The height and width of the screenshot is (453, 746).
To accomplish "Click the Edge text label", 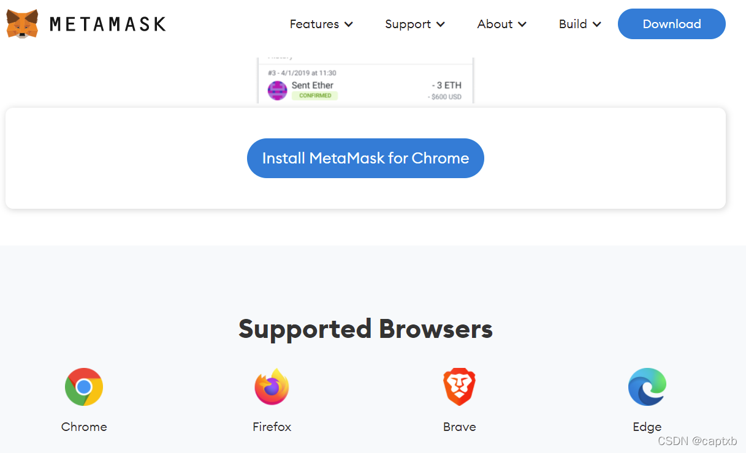I will [x=647, y=427].
